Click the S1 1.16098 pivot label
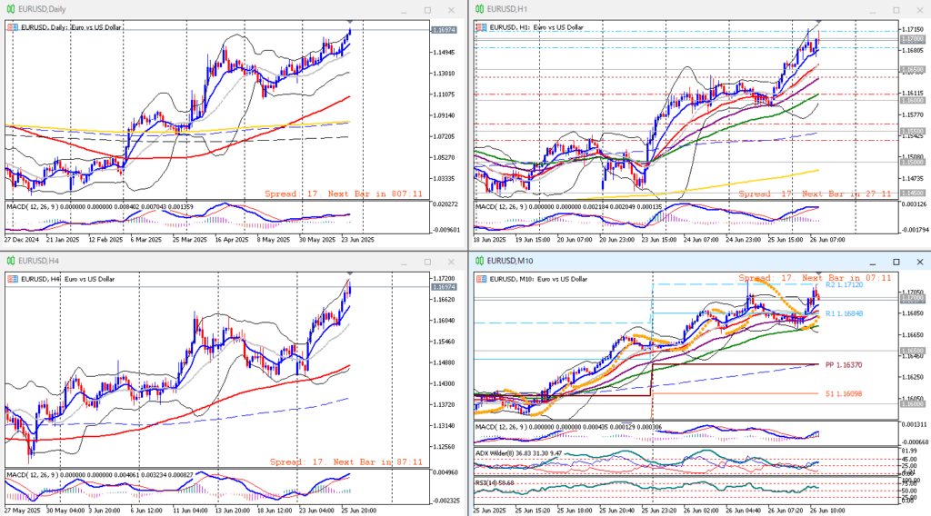 tap(844, 394)
